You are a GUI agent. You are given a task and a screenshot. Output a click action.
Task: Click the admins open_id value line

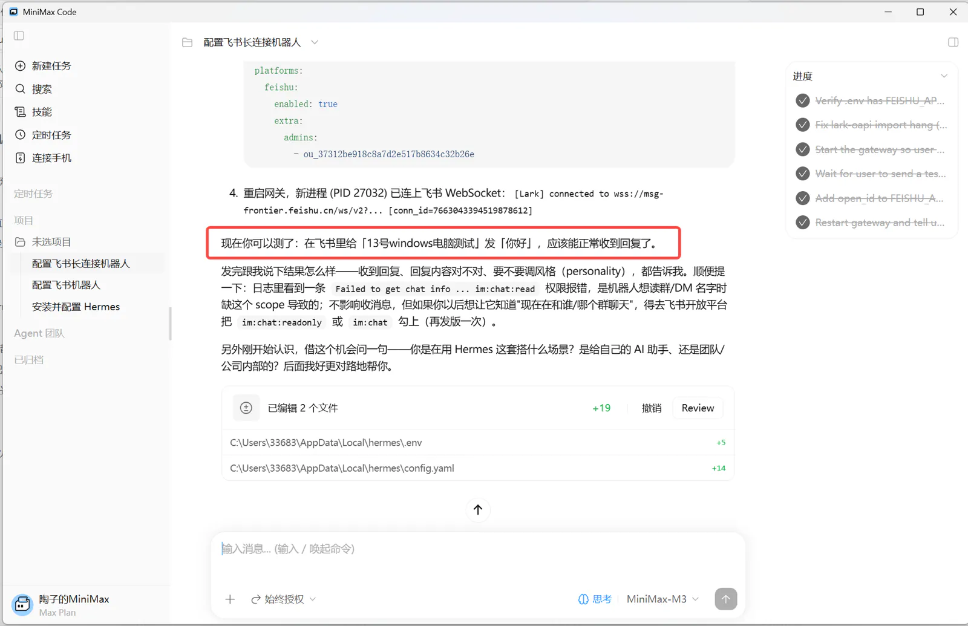pos(388,154)
